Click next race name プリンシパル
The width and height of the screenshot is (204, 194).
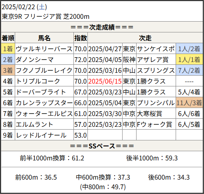[x=156, y=103]
